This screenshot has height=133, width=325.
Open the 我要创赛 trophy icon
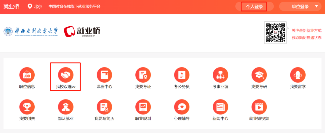pos(27,107)
